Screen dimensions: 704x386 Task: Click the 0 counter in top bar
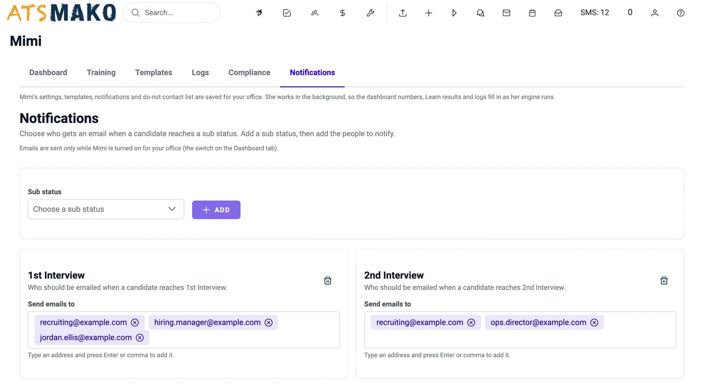coord(630,13)
